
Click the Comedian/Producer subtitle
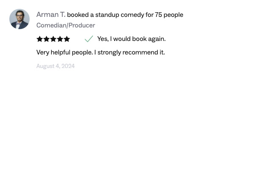(66, 25)
